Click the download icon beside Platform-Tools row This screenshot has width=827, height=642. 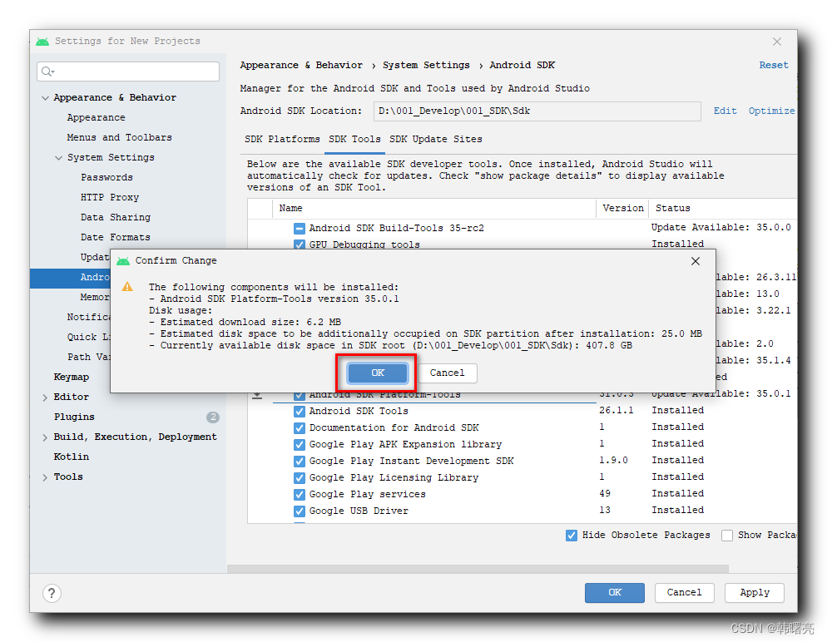pyautogui.click(x=257, y=395)
